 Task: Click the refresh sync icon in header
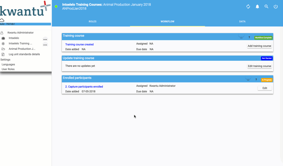248,7
